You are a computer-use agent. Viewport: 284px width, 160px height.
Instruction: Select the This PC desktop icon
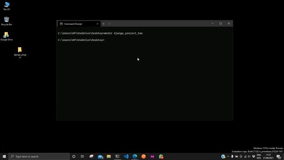point(7,6)
